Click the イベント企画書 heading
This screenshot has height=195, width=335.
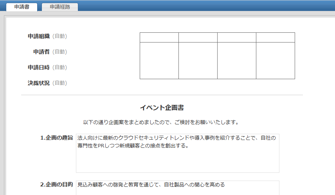pos(162,107)
